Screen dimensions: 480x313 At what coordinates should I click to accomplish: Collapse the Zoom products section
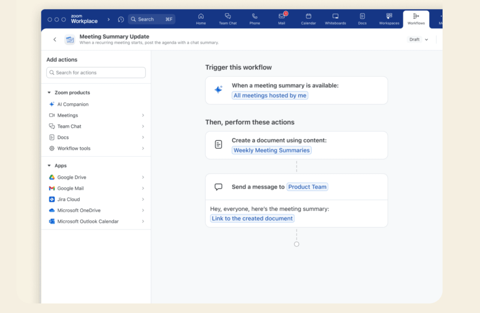click(x=49, y=93)
